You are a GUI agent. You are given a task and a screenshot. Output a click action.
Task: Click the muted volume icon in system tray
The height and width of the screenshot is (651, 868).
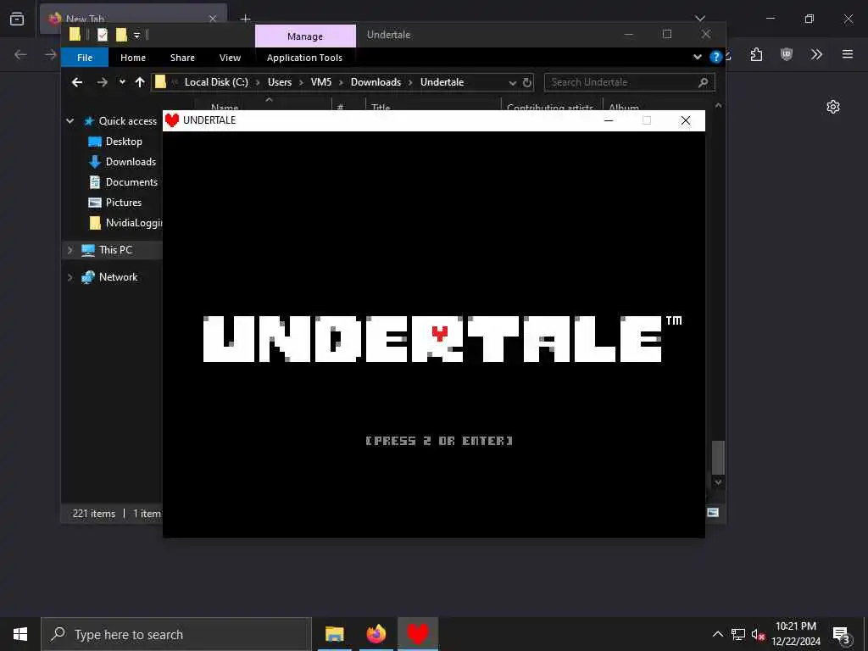pos(758,634)
